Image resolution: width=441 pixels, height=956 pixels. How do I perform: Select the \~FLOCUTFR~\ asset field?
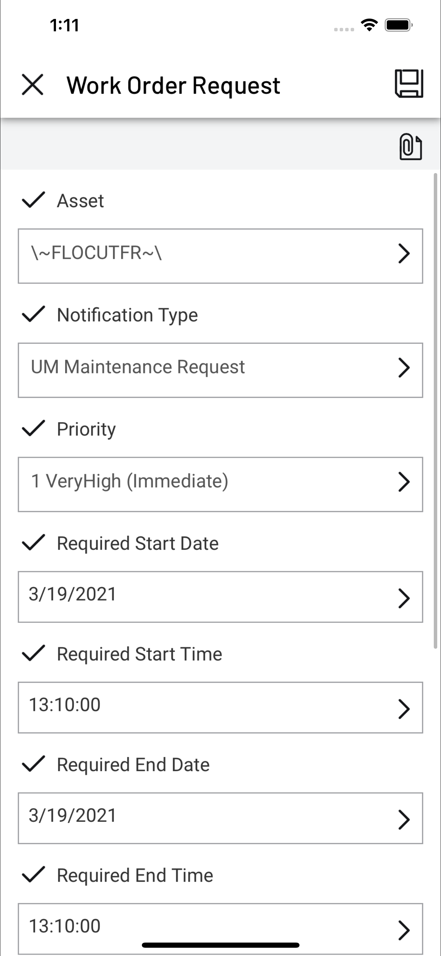220,256
